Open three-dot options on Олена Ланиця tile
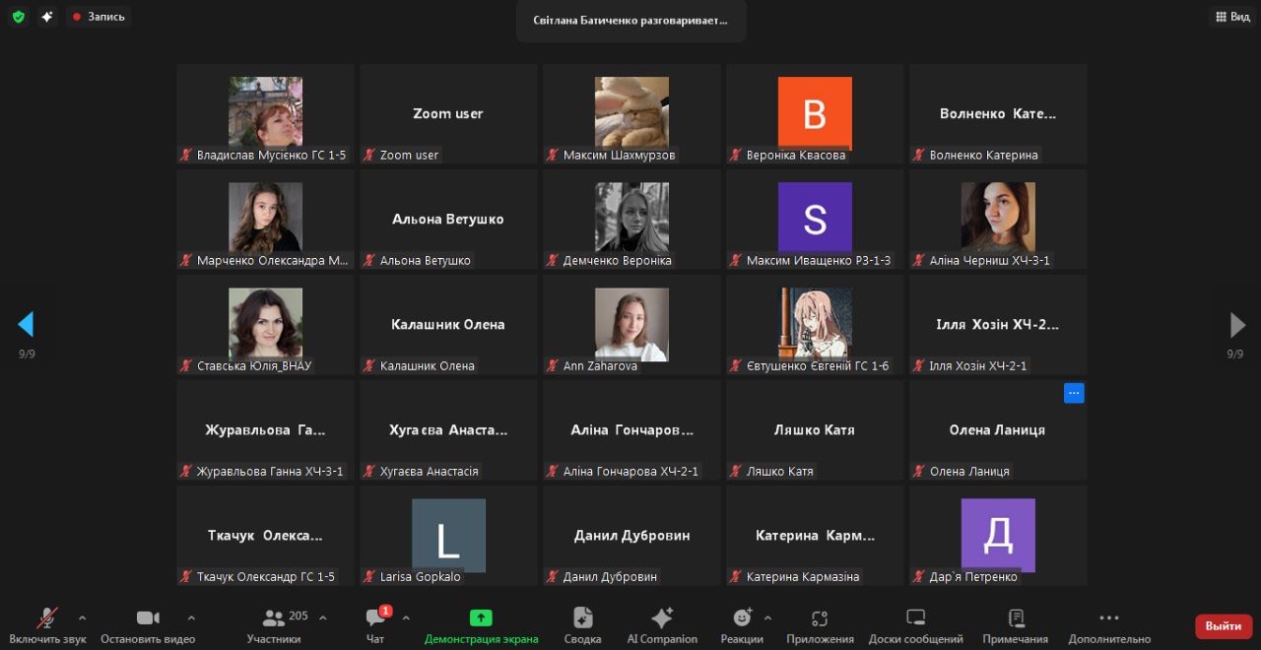 (1074, 393)
